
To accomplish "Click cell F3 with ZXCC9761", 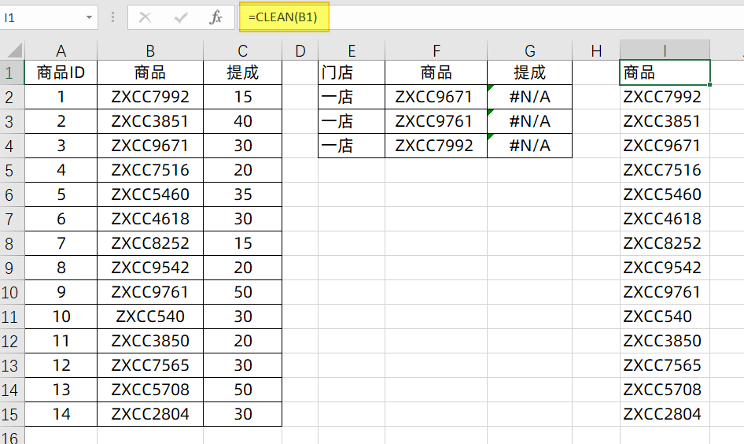I will click(x=436, y=121).
